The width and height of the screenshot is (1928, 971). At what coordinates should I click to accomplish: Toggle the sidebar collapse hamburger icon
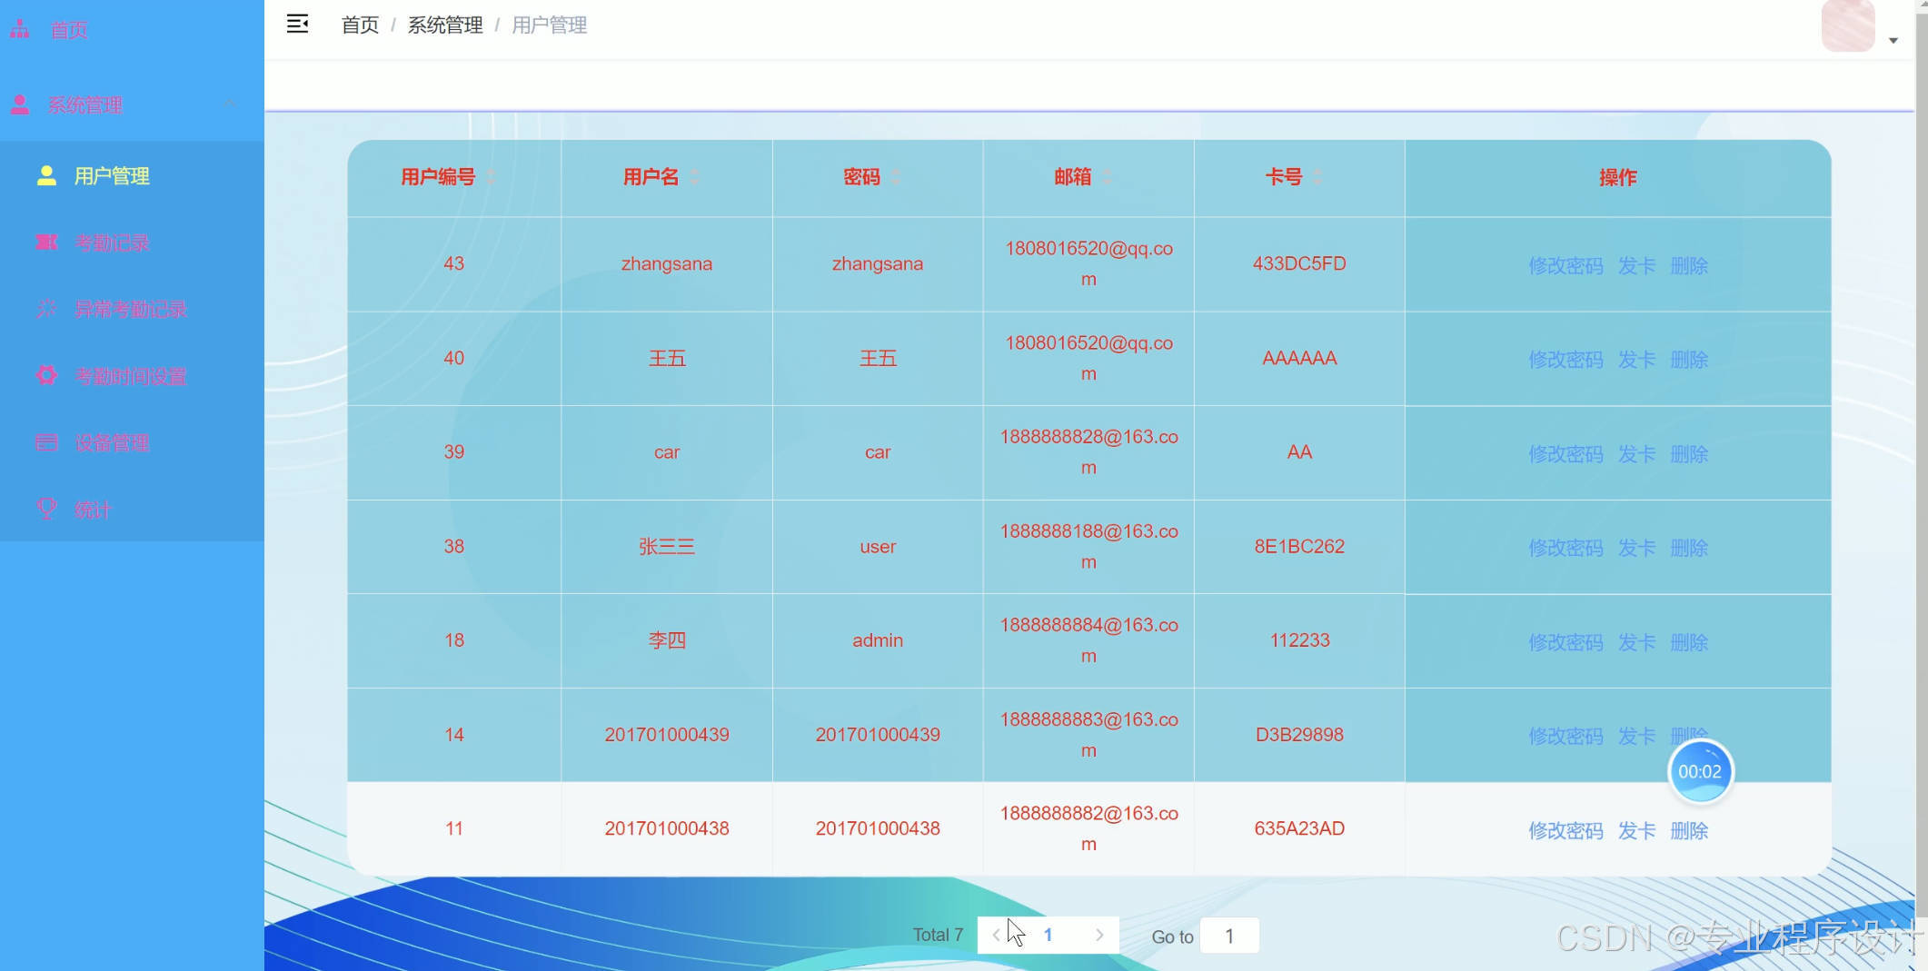tap(297, 25)
